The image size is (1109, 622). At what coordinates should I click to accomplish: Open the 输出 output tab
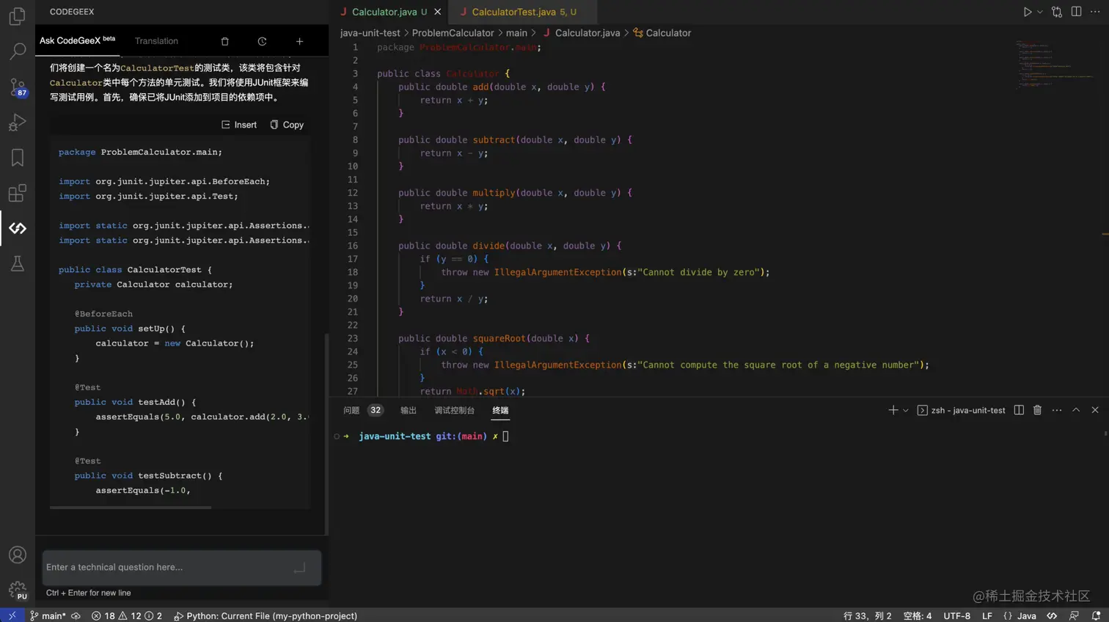click(409, 410)
